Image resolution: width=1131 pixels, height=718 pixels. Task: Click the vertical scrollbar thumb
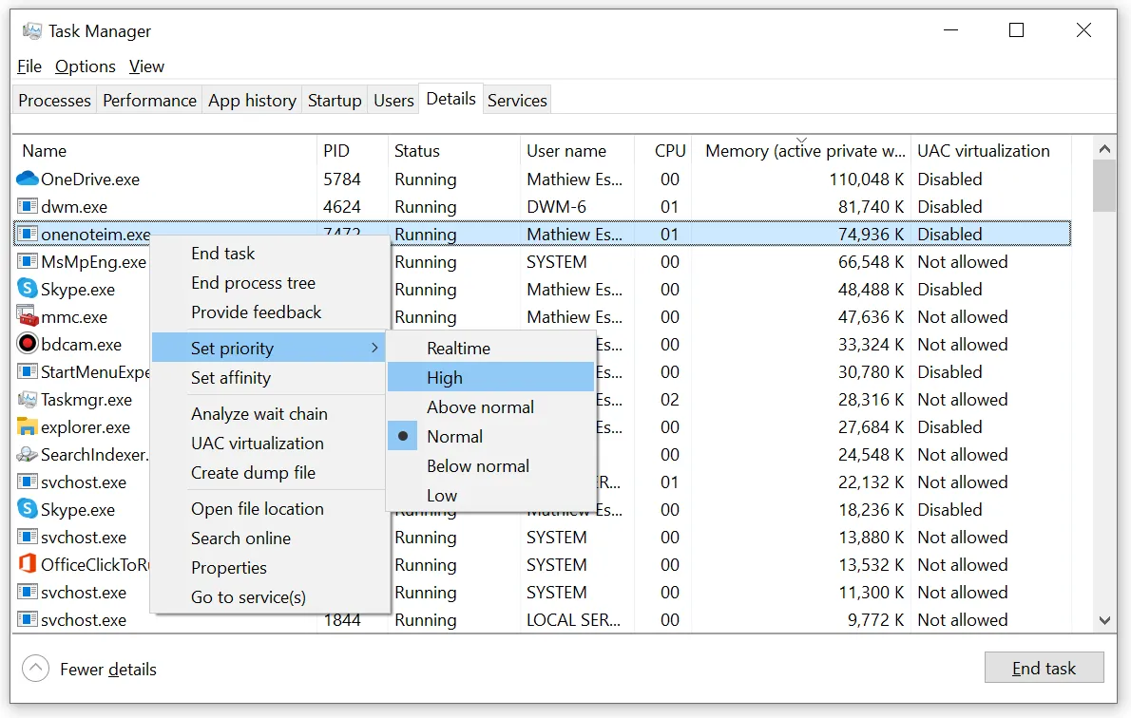click(x=1104, y=185)
